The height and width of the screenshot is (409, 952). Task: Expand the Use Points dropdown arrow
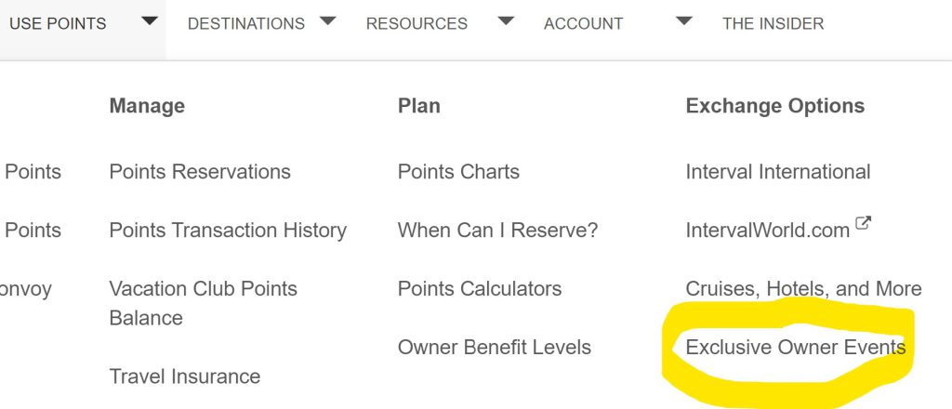click(x=149, y=21)
